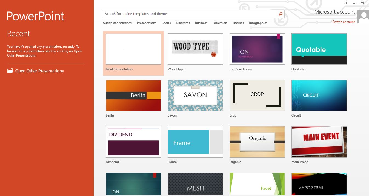Choose the Berlin template thumbnail

[133, 96]
